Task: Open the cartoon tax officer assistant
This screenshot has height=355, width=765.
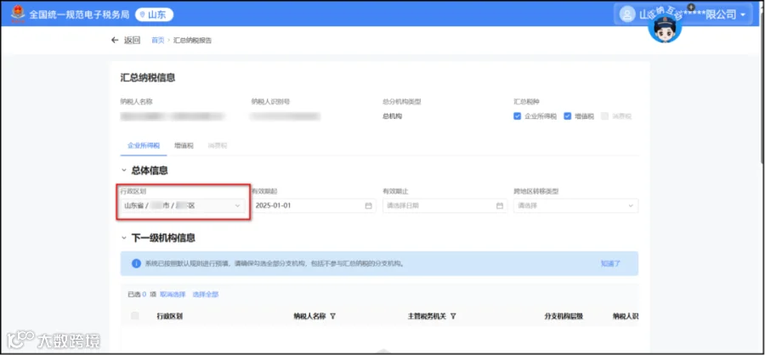Action: point(665,28)
